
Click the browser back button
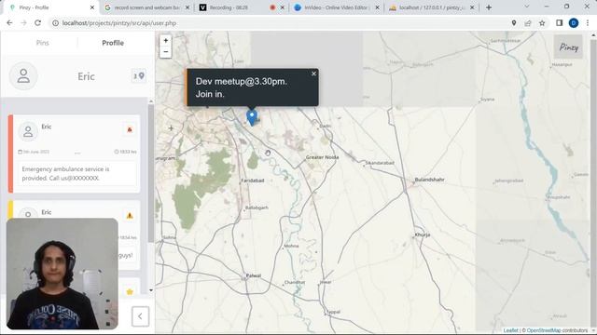[x=9, y=23]
